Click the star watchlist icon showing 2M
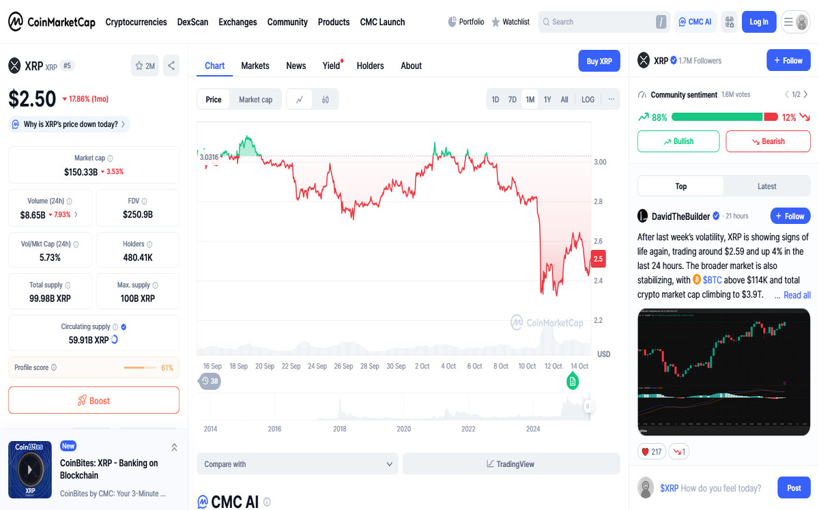The width and height of the screenshot is (819, 510). pos(145,66)
